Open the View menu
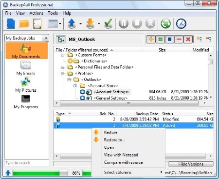Screen dimensions: 219x179 pyautogui.click(x=20, y=13)
